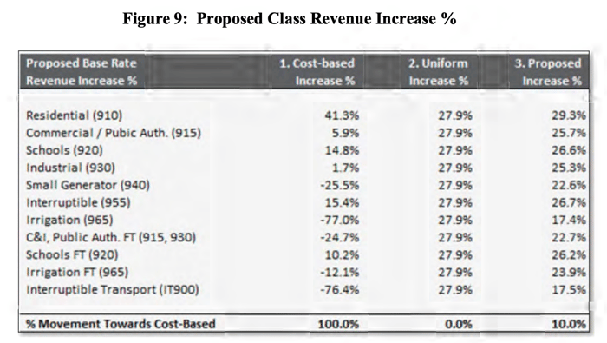Viewport: 607px width, 343px height.
Task: Click the 27.9% uniform increase in Residential row
Action: click(x=455, y=115)
